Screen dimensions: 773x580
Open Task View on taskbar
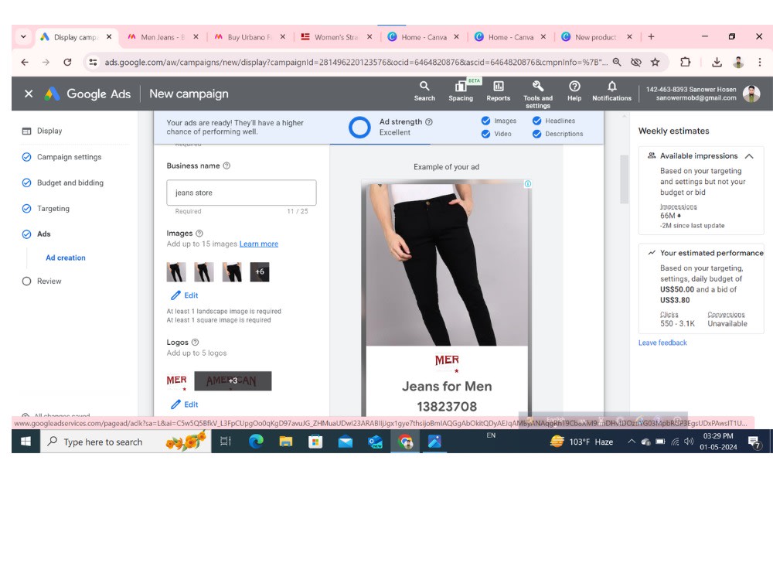225,442
